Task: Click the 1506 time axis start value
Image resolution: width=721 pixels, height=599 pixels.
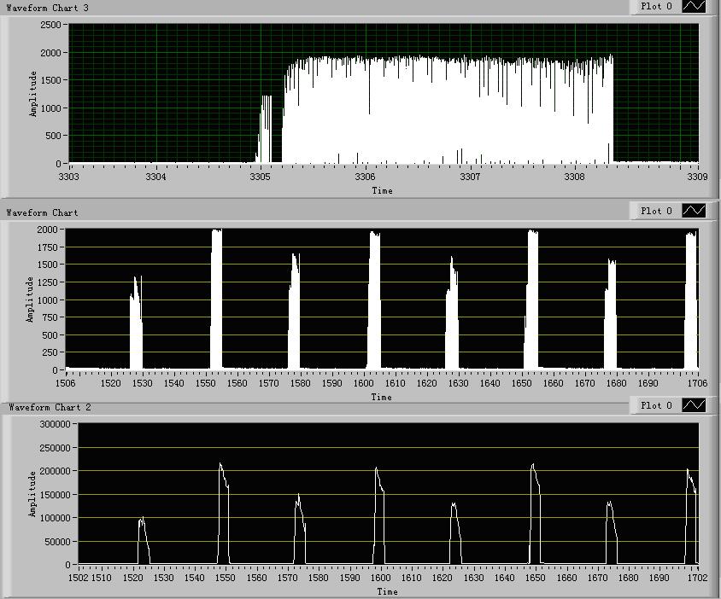Action: coord(65,384)
